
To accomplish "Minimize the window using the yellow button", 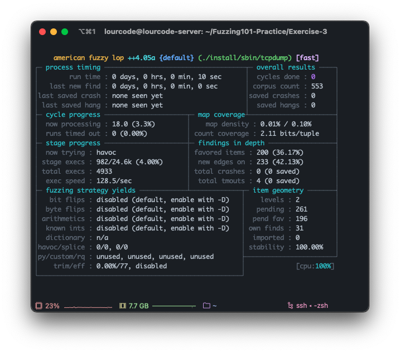I will (54, 32).
